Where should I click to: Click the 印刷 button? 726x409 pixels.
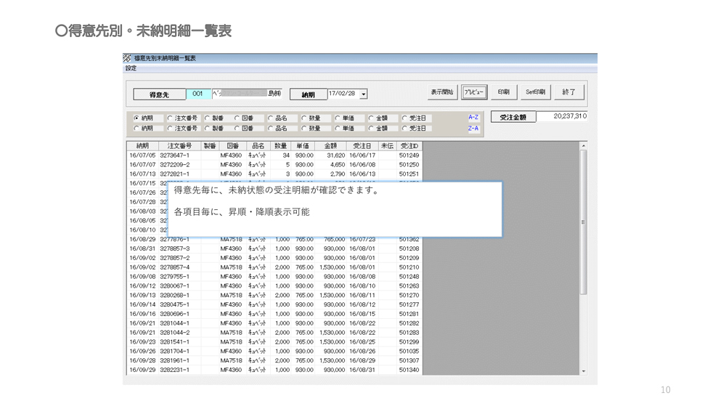pos(503,92)
